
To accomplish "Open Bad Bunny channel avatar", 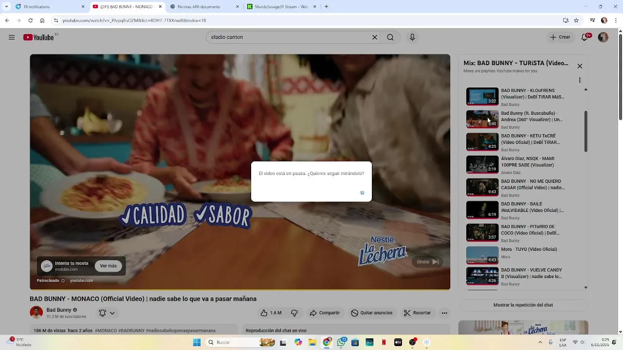I will (x=36, y=313).
